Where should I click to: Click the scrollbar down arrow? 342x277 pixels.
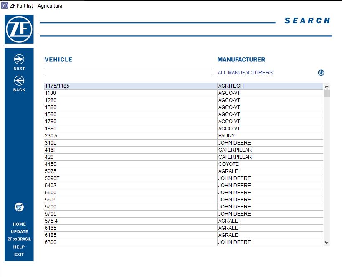(x=327, y=242)
